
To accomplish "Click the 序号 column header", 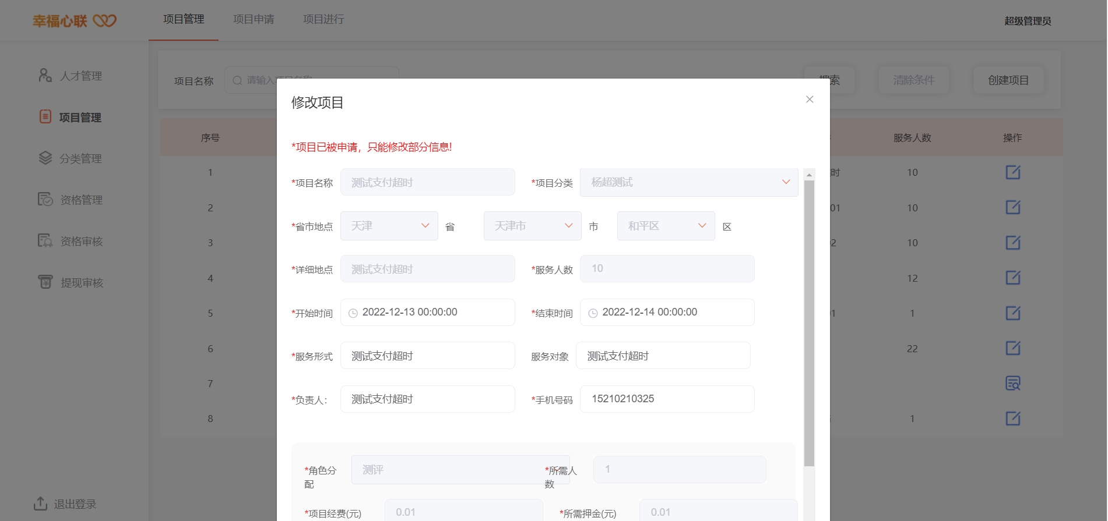I will tap(210, 138).
